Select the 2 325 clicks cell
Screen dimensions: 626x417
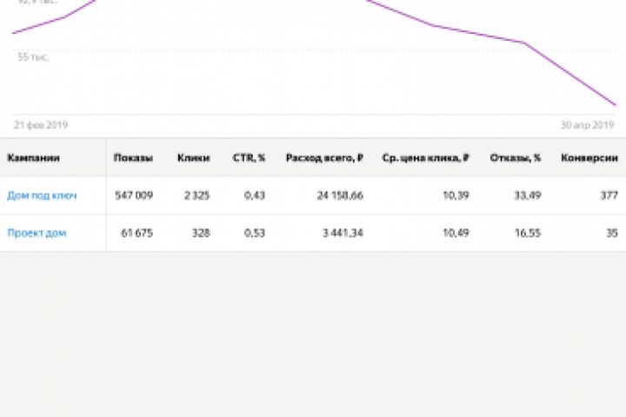click(196, 195)
